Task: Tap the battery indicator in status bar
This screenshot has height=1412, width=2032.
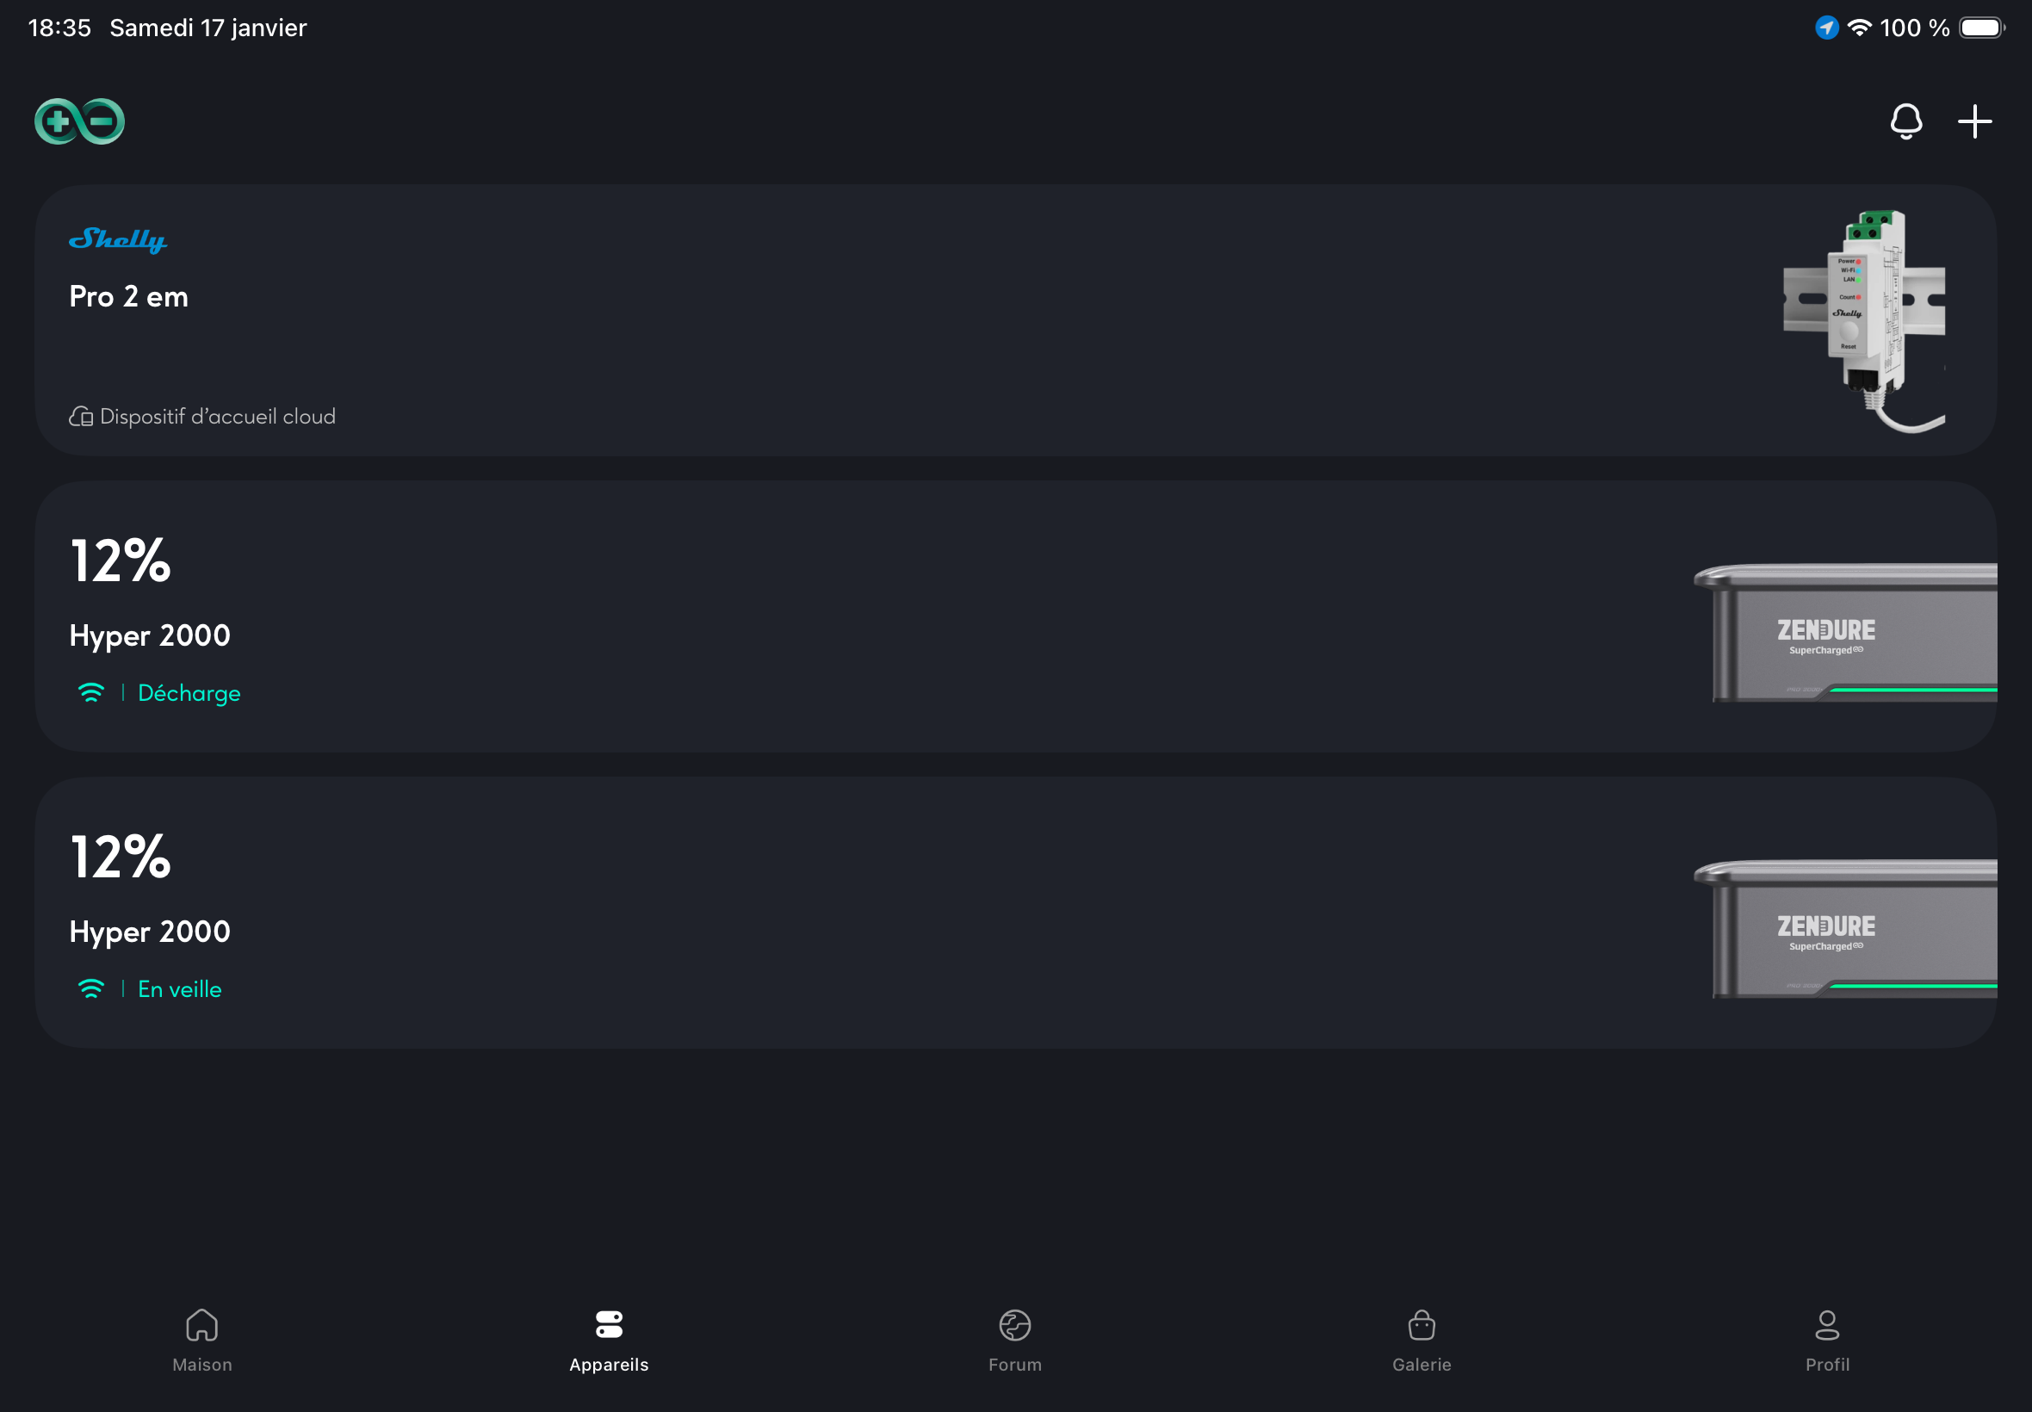Action: [1980, 28]
